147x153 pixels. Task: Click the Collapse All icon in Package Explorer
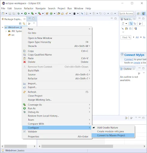[20, 24]
